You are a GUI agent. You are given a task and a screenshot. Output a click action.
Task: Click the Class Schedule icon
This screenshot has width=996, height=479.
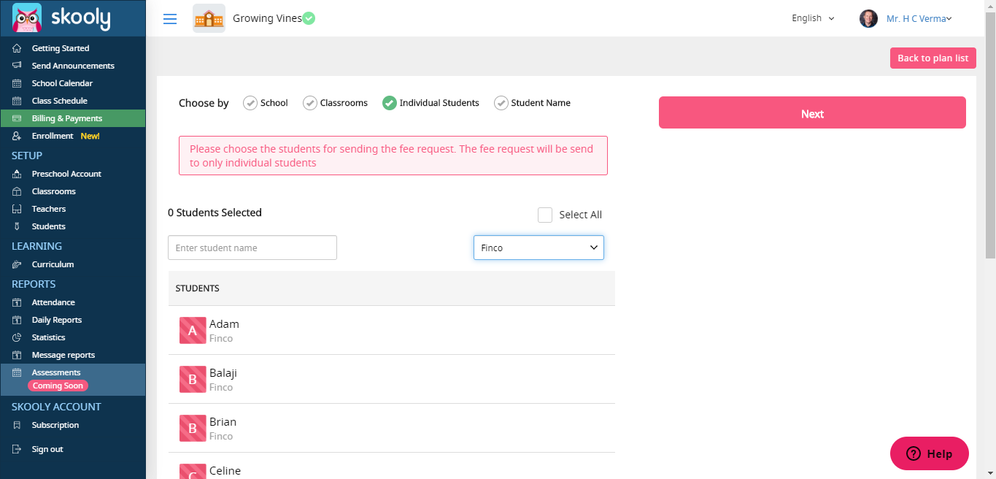pyautogui.click(x=17, y=101)
